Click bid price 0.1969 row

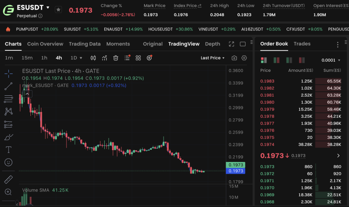pos(300,195)
